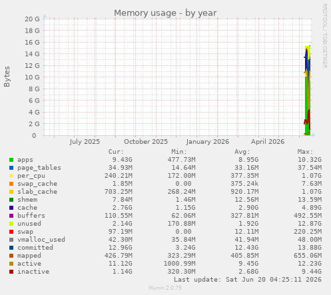The image size is (331, 295).
Task: Click the 'Cur:' column header
Action: (x=116, y=152)
